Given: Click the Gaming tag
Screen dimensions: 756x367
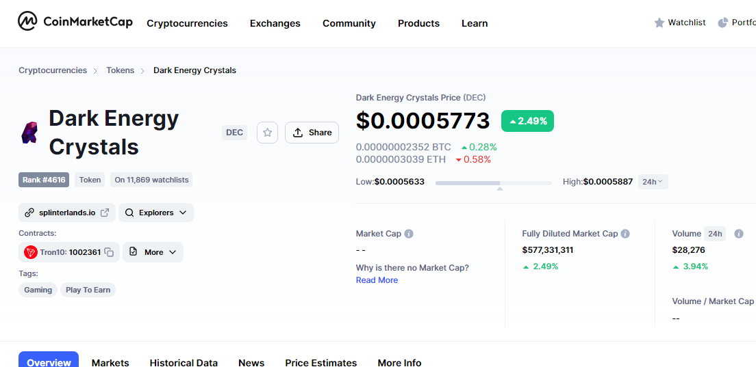Looking at the screenshot, I should 38,290.
